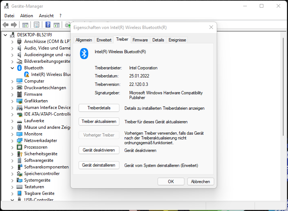The height and width of the screenshot is (211, 288).
Task: Open the Ansicht menu
Action: (46, 16)
